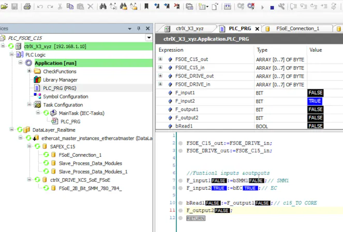Click the Symbol Configuration tree icon

pos(37,96)
